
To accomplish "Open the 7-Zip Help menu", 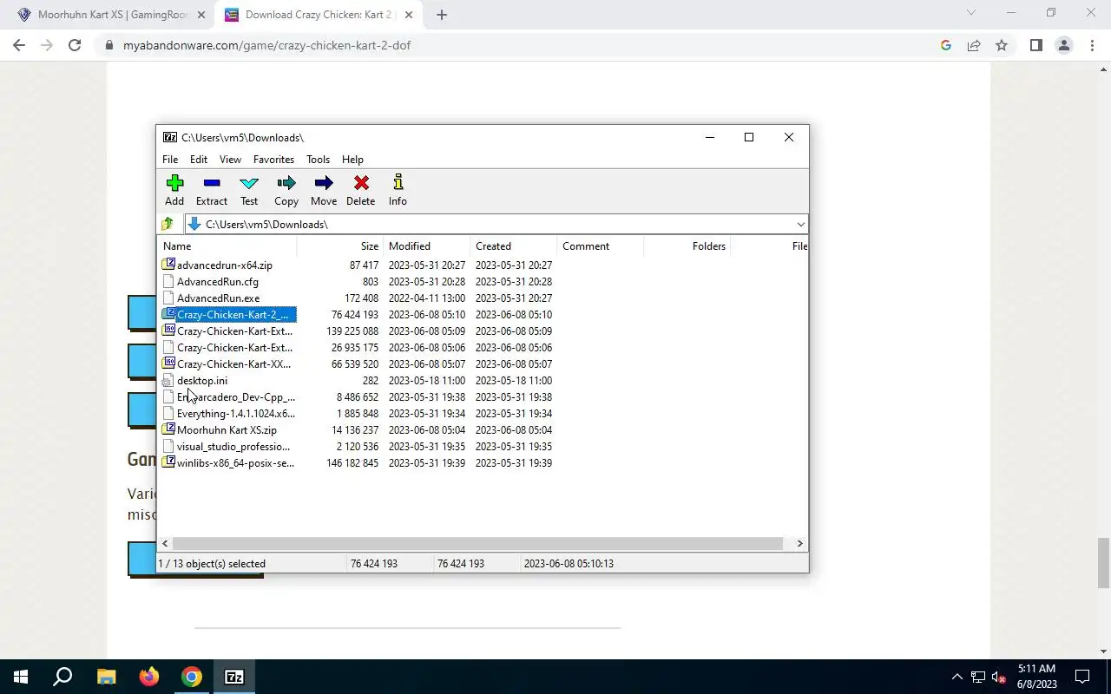I will [x=352, y=160].
